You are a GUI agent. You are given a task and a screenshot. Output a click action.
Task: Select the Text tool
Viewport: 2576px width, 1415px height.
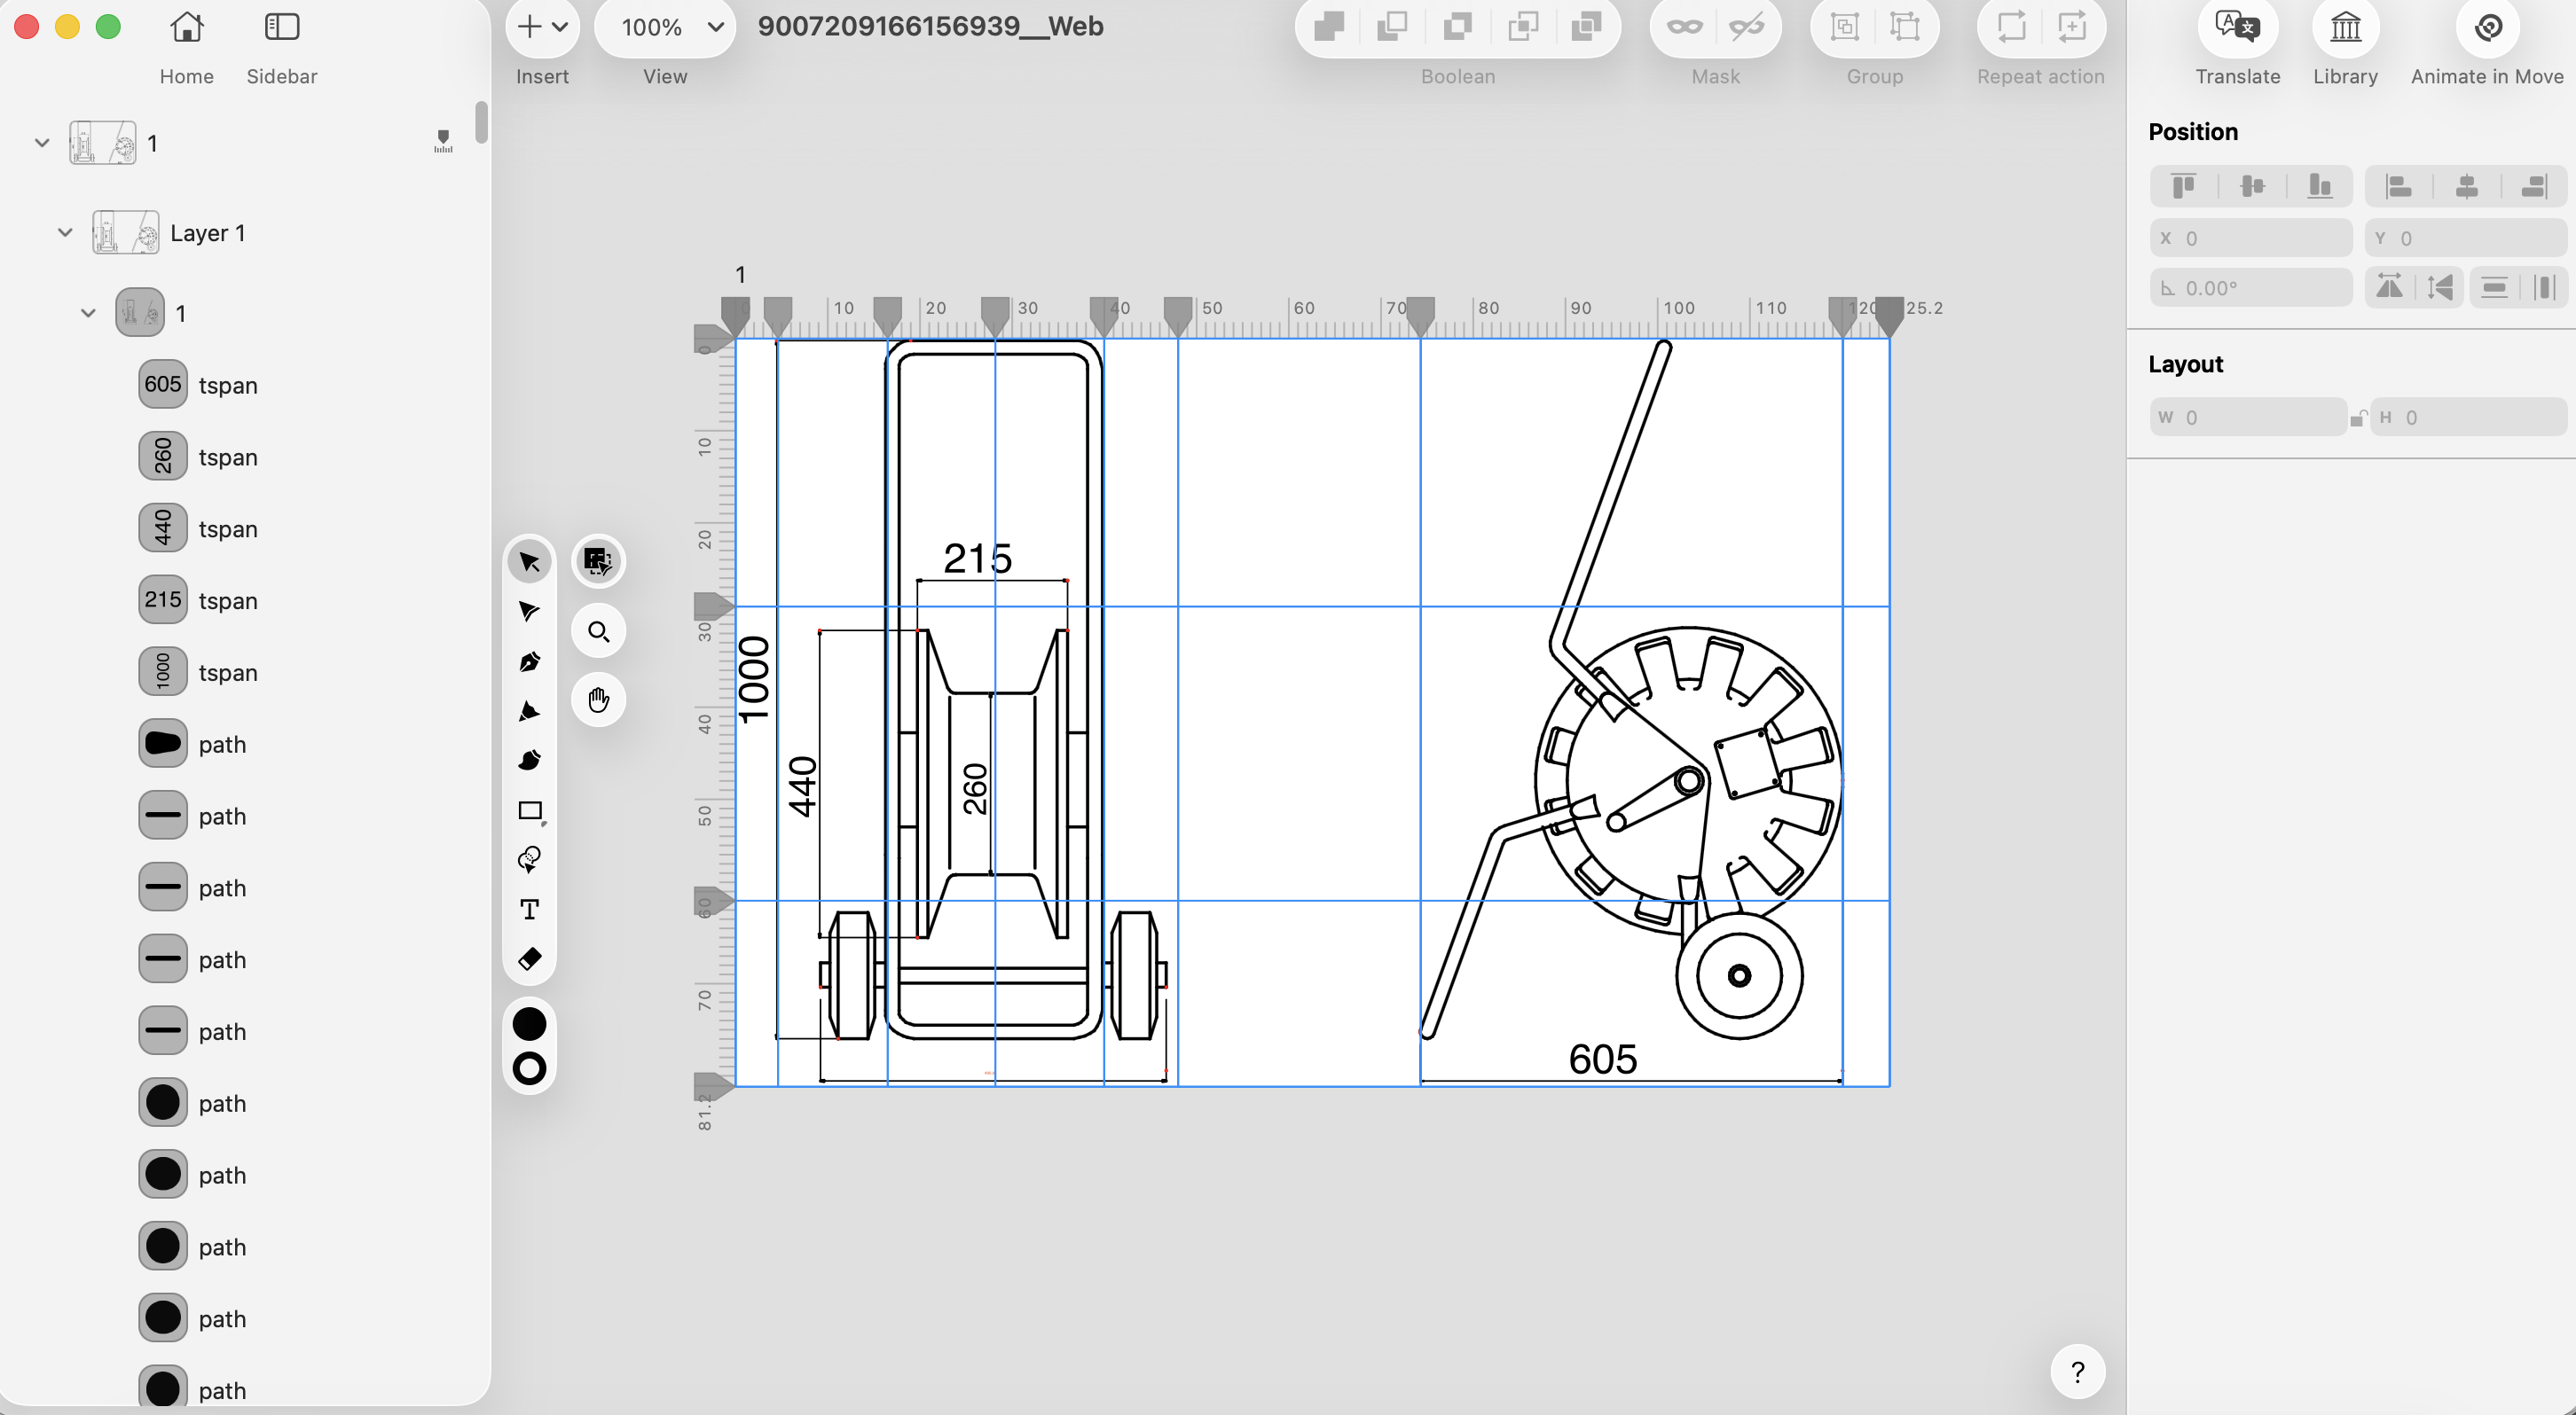tap(529, 910)
